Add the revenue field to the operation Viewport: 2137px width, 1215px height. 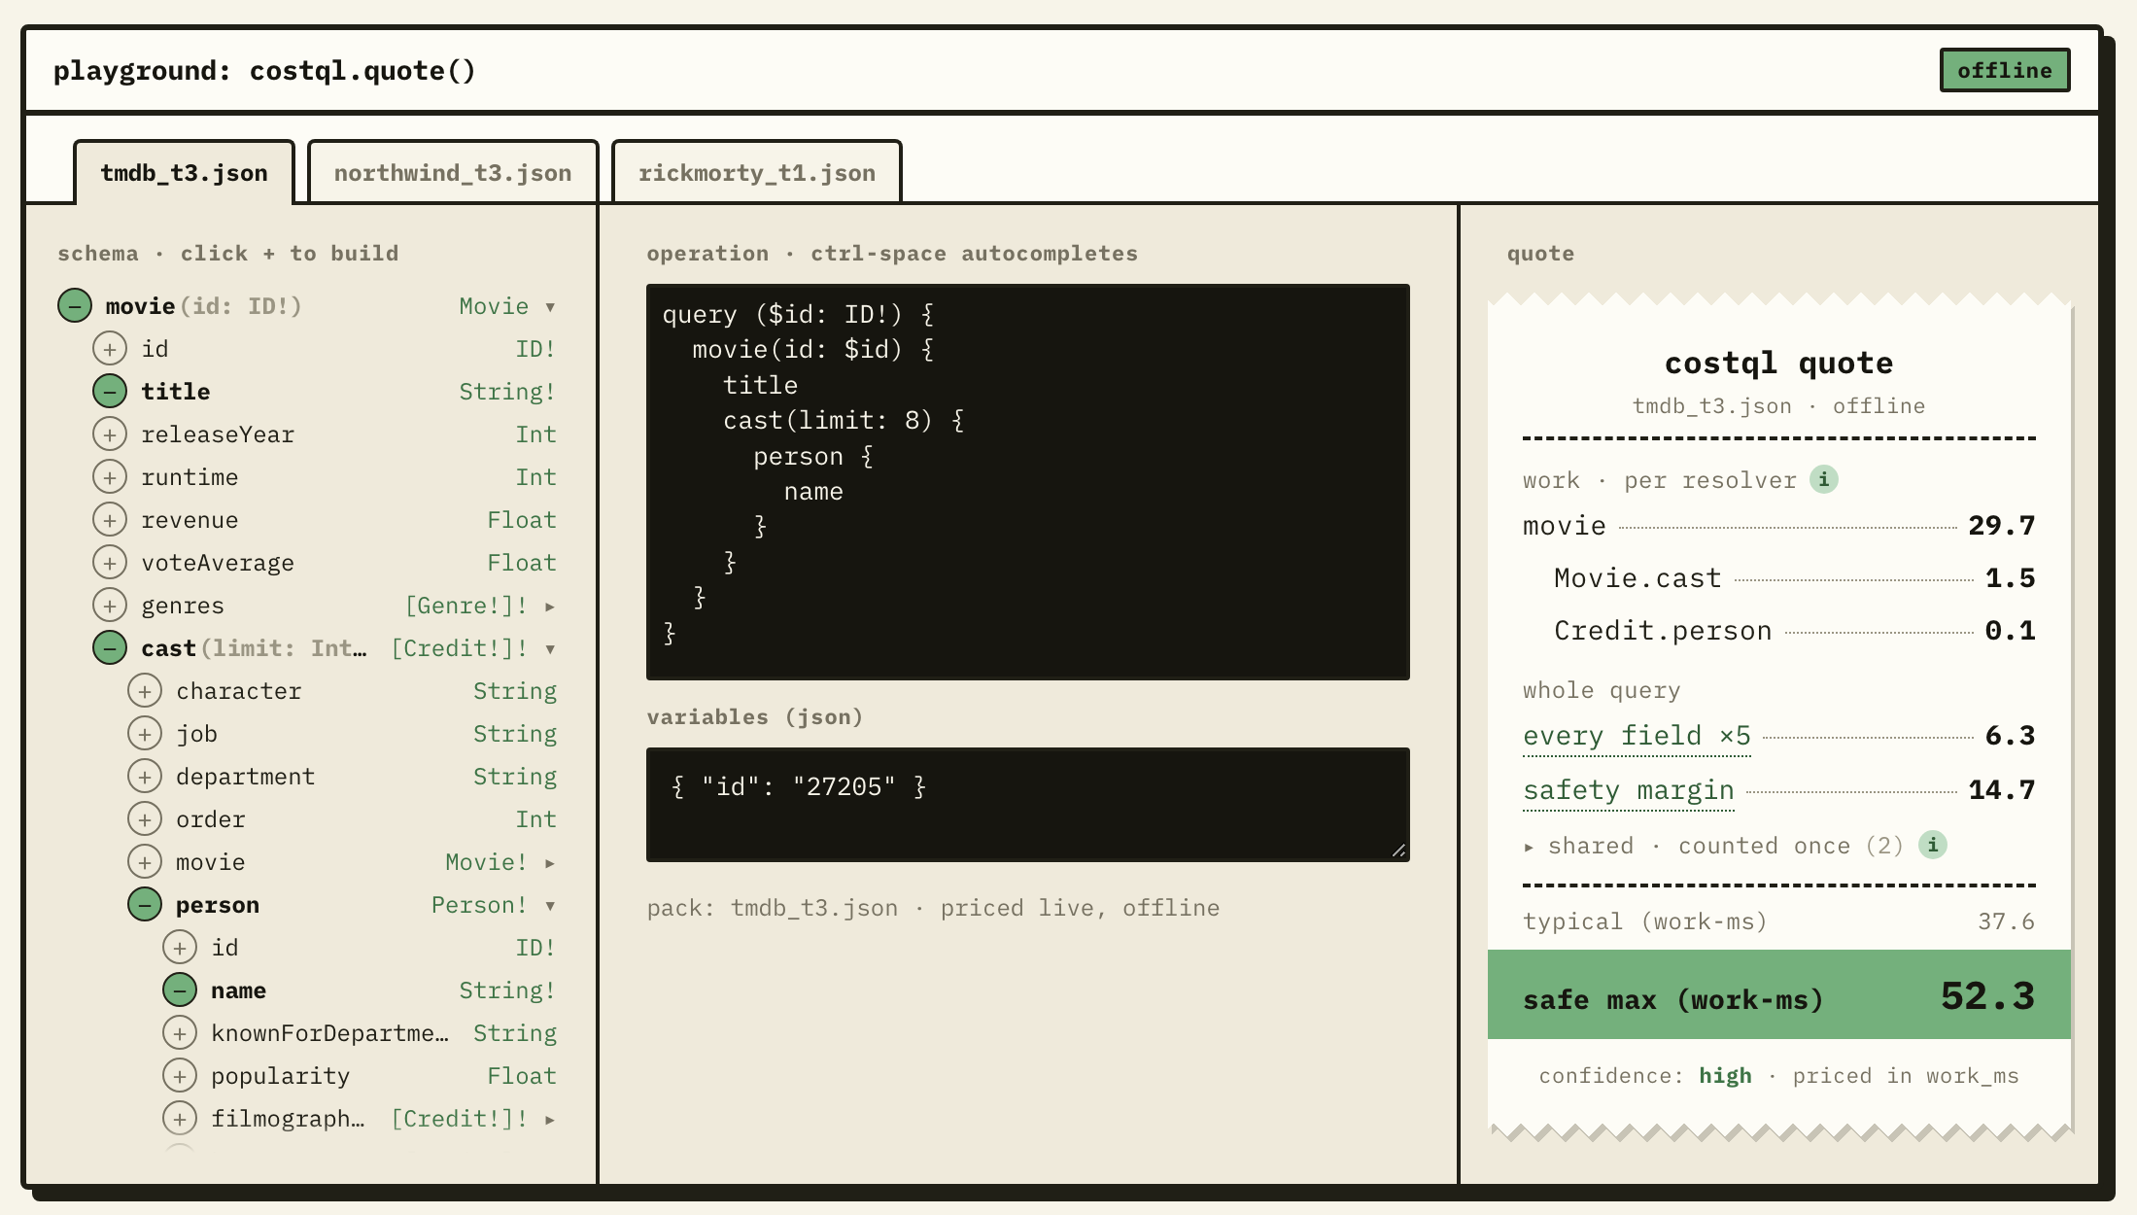click(110, 520)
